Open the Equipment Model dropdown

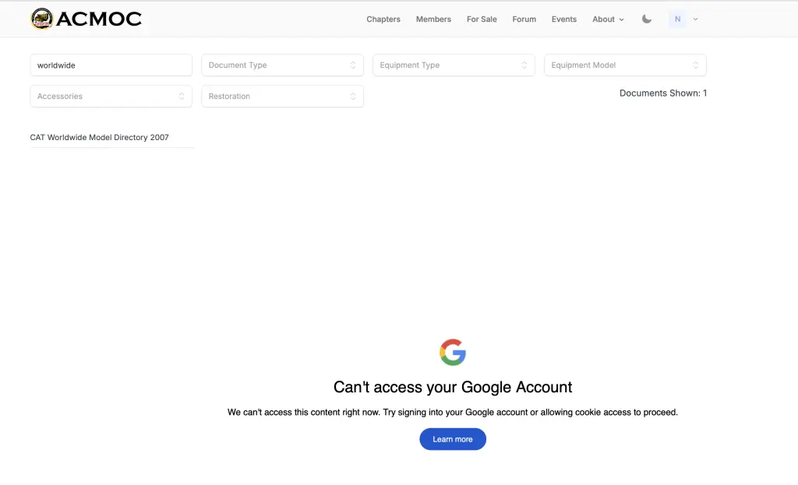click(x=625, y=65)
